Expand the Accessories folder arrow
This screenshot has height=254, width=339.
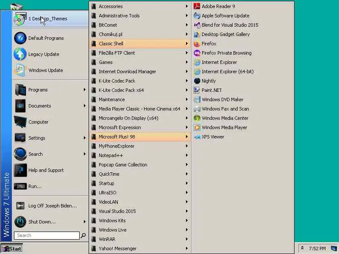(x=187, y=6)
